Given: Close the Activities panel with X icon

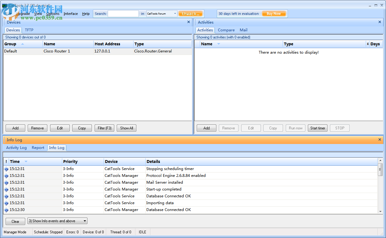Looking at the screenshot, I should tap(379, 22).
